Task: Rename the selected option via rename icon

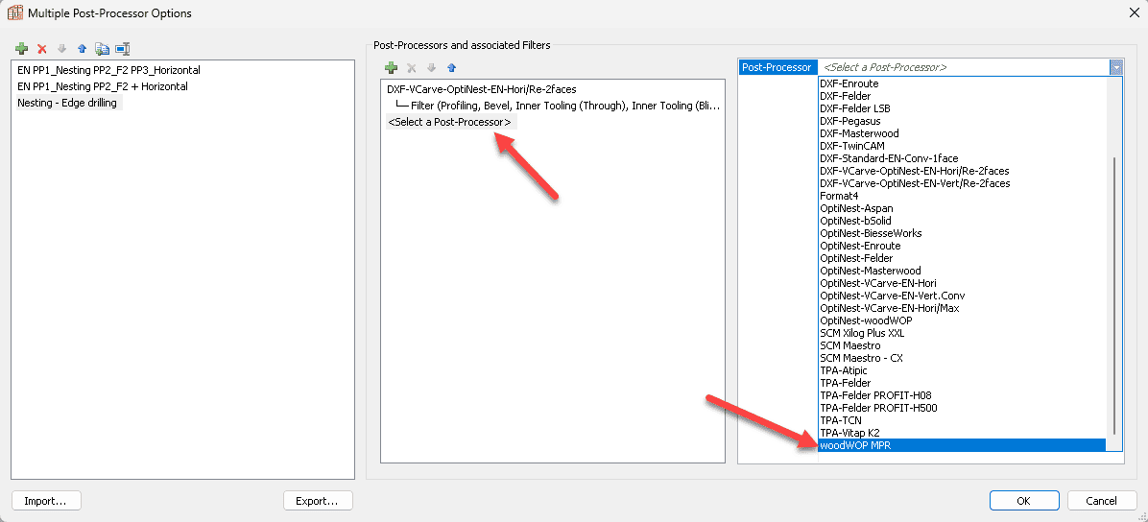Action: 122,48
